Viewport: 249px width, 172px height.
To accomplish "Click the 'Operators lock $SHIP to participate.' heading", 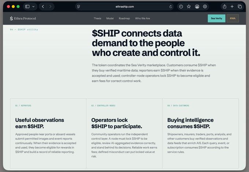I will click(x=117, y=123).
